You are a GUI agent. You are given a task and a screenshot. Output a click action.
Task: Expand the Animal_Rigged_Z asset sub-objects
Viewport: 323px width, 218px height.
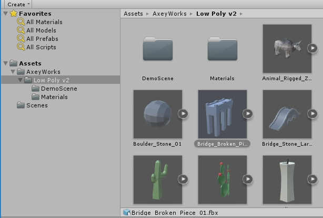(312, 48)
